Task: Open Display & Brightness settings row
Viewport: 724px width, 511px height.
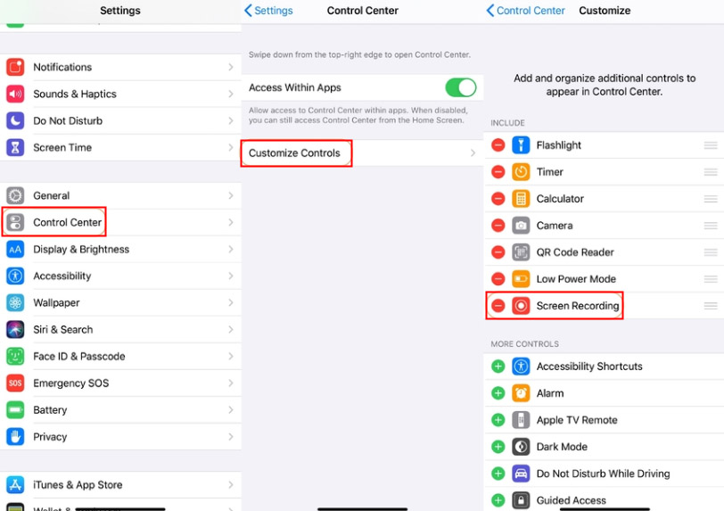Action: point(120,249)
